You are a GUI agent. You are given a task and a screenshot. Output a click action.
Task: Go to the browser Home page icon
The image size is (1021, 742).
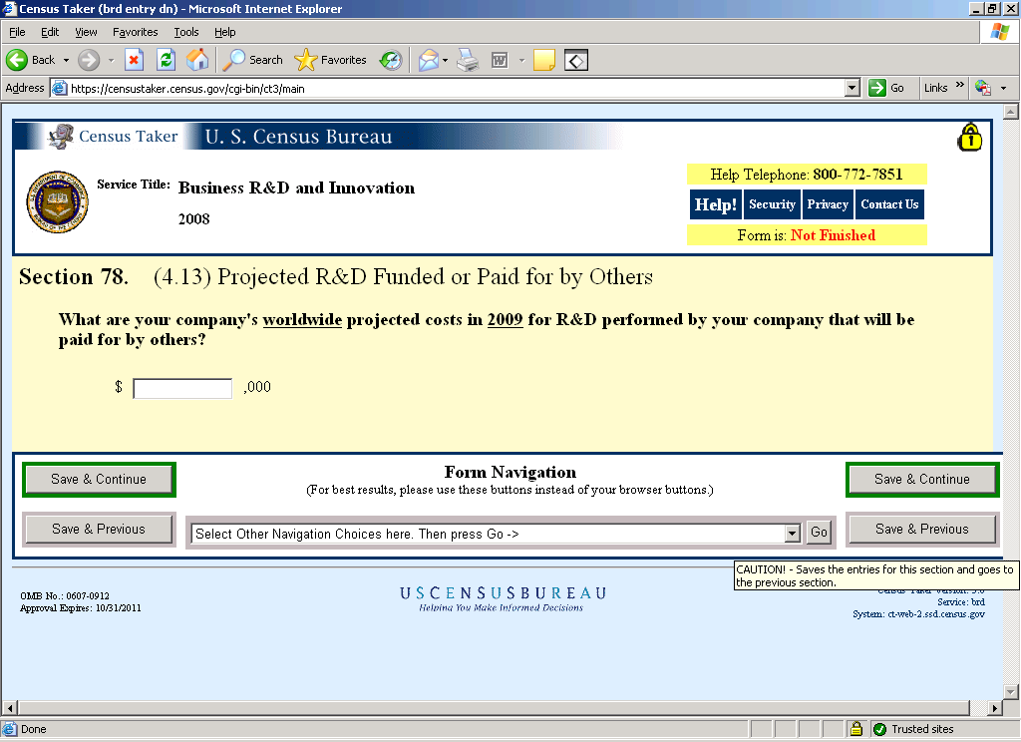198,60
